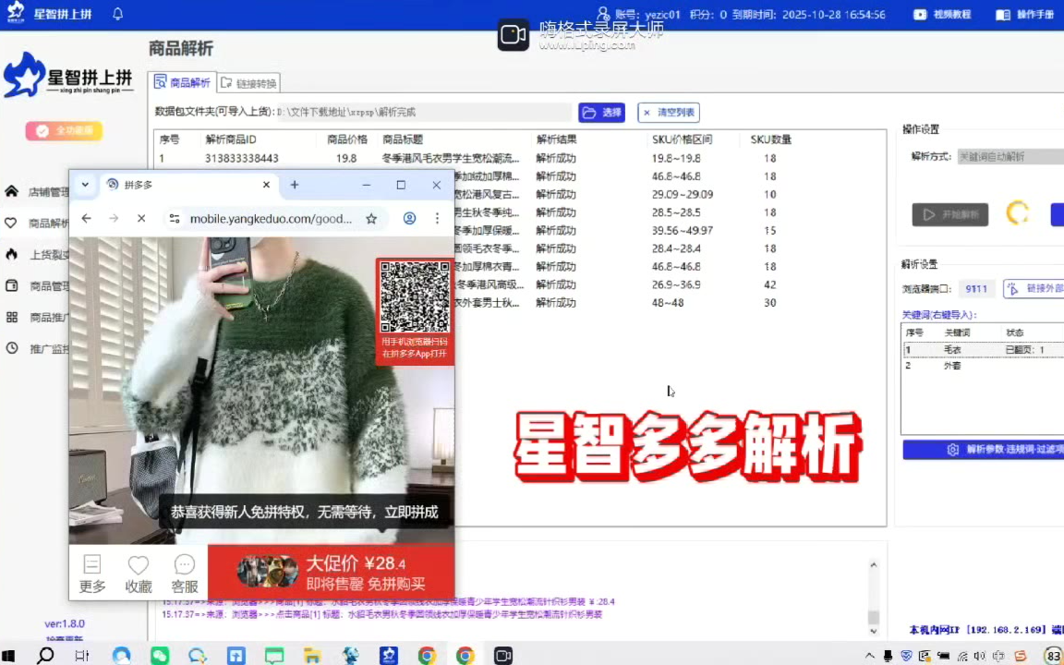Image resolution: width=1064 pixels, height=665 pixels.
Task: Click the 收藏 heart icon
Action: 139,573
